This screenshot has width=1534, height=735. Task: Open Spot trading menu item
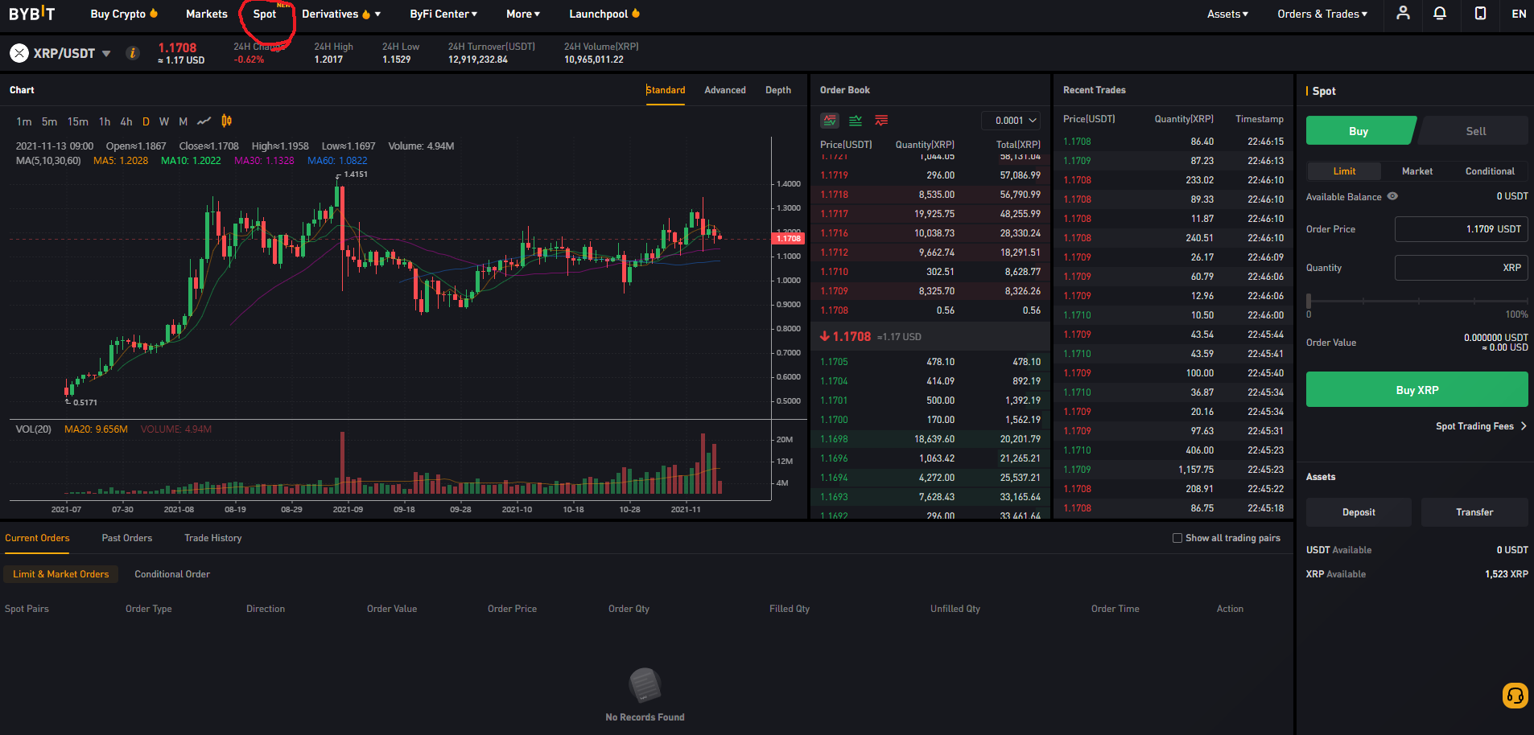coord(264,14)
